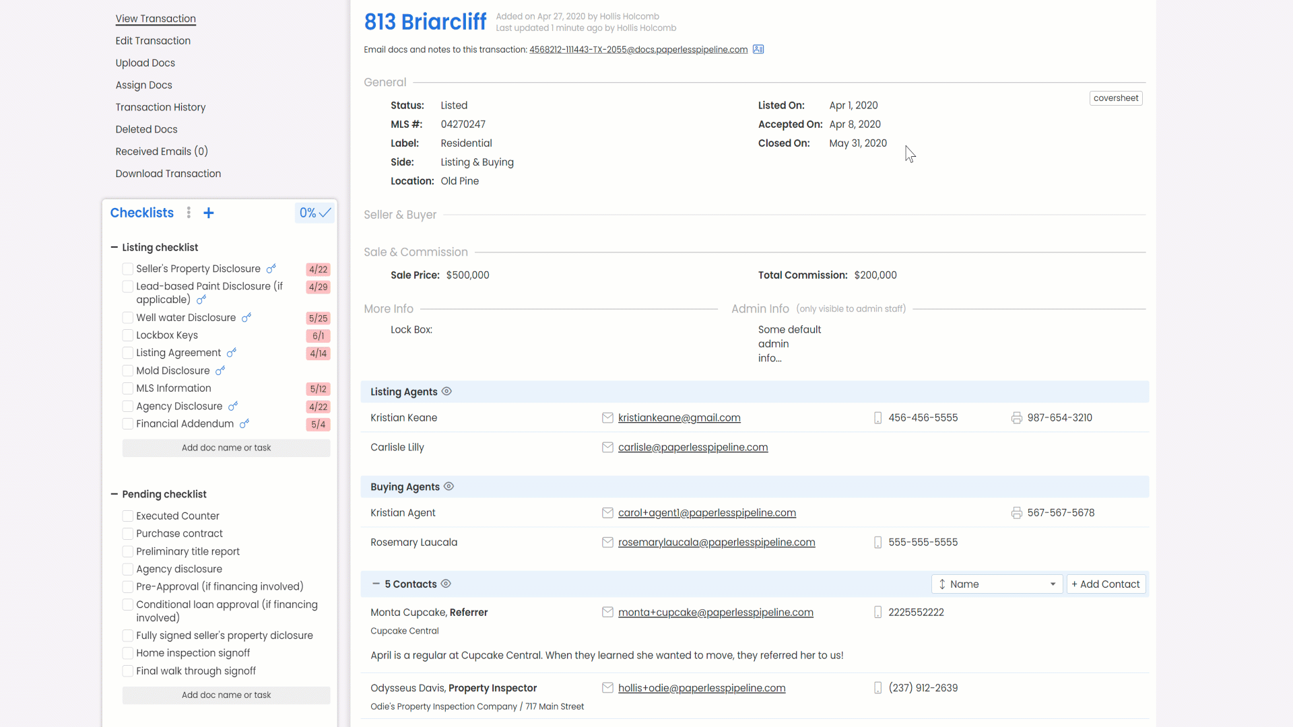Open the Name sort dropdown
This screenshot has width=1293, height=727.
coord(997,584)
